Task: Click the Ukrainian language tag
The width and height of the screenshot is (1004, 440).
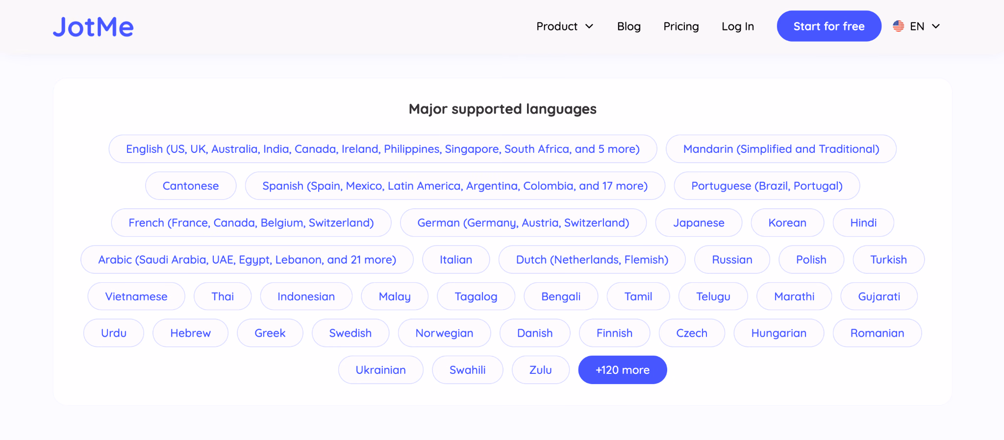Action: [381, 370]
